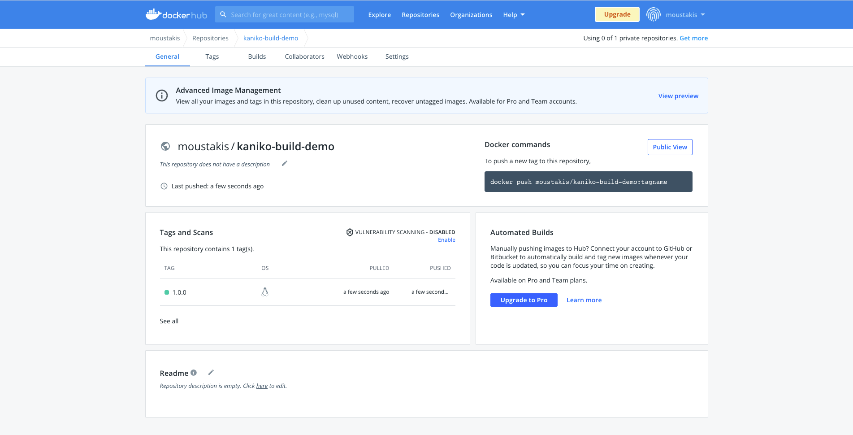Click 'Last pushed: a few seconds ago' text
Screen dimensions: 853x435
point(217,186)
